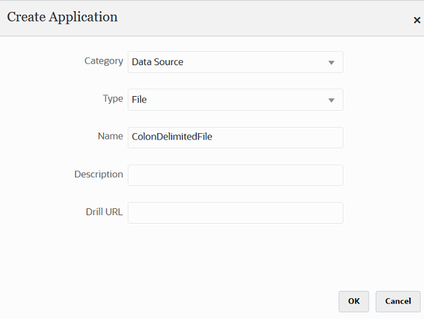Viewport: 424px width, 319px height.
Task: Close the Create Application dialog
Action: click(x=417, y=20)
